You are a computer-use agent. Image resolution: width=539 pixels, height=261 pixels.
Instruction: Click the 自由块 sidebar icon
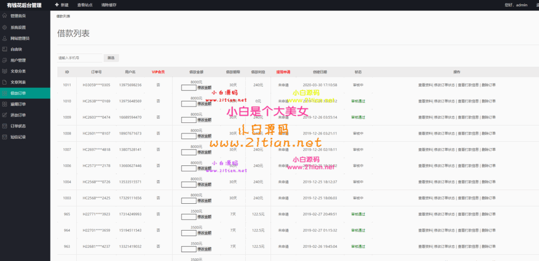(4, 49)
